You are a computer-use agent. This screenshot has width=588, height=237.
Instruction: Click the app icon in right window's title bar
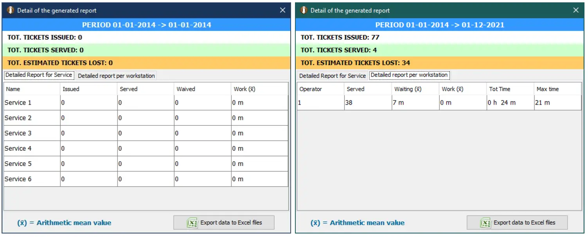(x=304, y=11)
